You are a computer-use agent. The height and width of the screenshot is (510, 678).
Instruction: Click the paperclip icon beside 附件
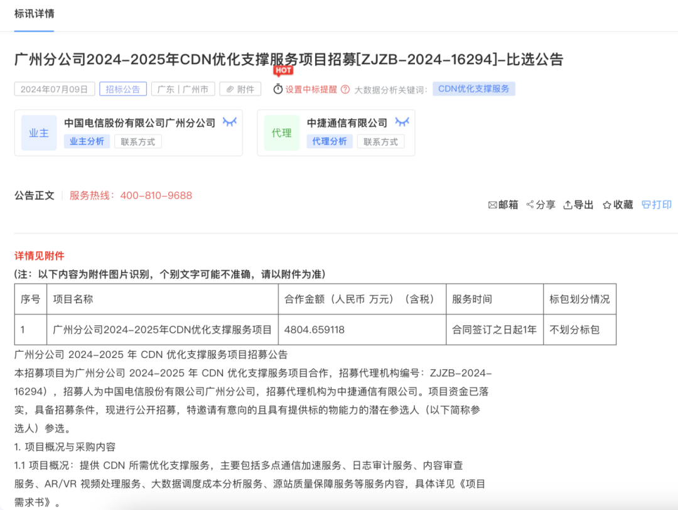[230, 89]
